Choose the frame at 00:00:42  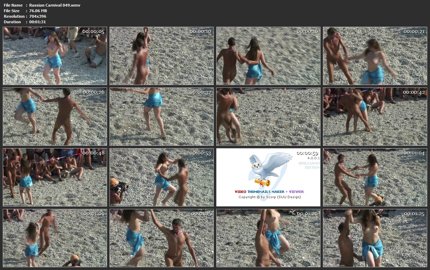(375, 117)
